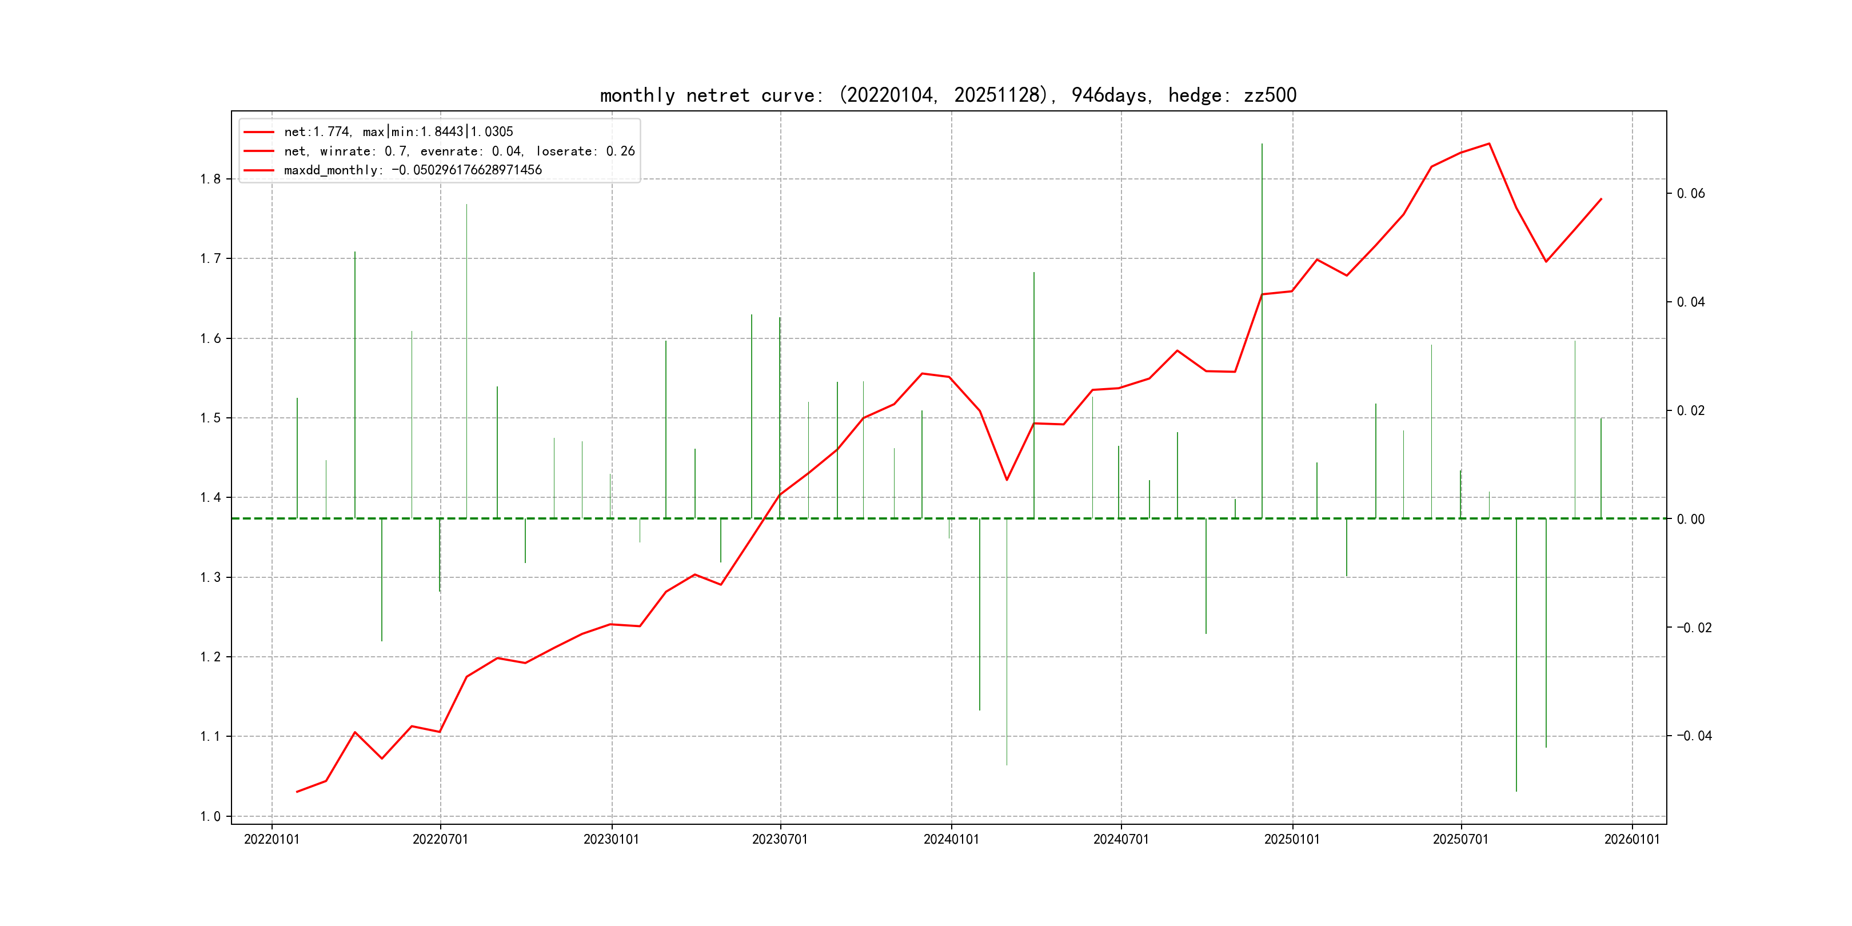Click the 20250701 x-axis date label
The height and width of the screenshot is (926, 1852).
click(x=1460, y=840)
